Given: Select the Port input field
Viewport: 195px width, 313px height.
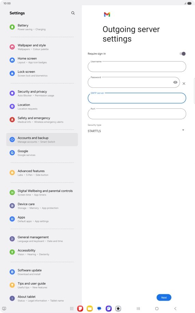Looking at the screenshot, I should click(137, 114).
